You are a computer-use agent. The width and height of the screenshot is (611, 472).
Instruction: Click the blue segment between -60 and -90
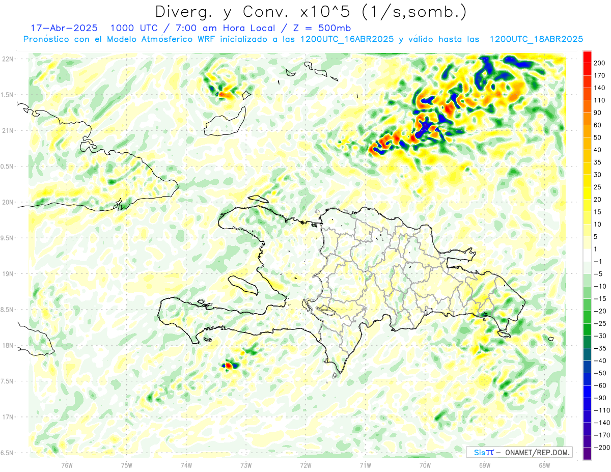(x=587, y=392)
